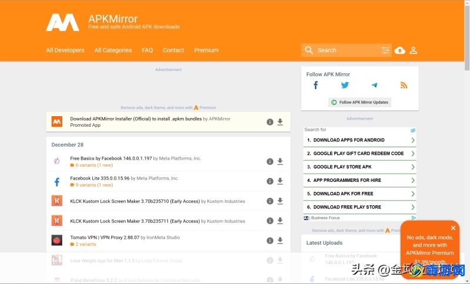This screenshot has width=470, height=284.
Task: Download KLCK Kustom Lock Screen Maker 3.70b235710
Action: [280, 201]
